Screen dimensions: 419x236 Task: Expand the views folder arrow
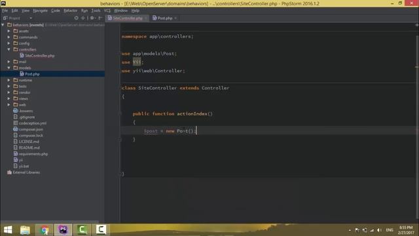(9, 99)
